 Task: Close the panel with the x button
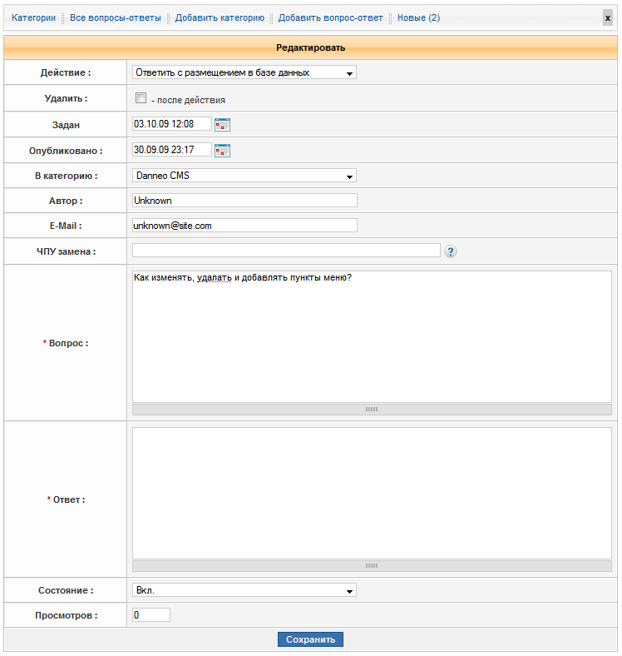tap(608, 18)
